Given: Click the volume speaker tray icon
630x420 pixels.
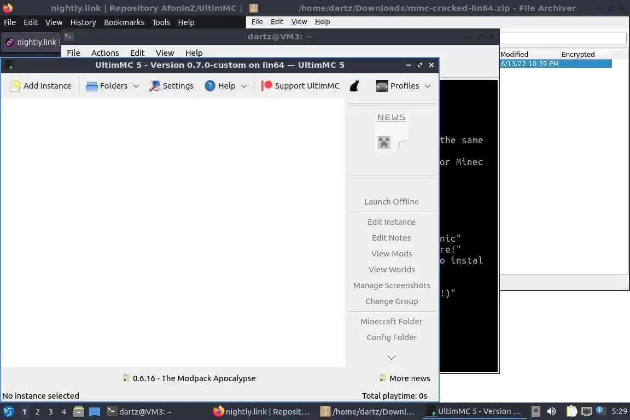Looking at the screenshot, I should [552, 412].
